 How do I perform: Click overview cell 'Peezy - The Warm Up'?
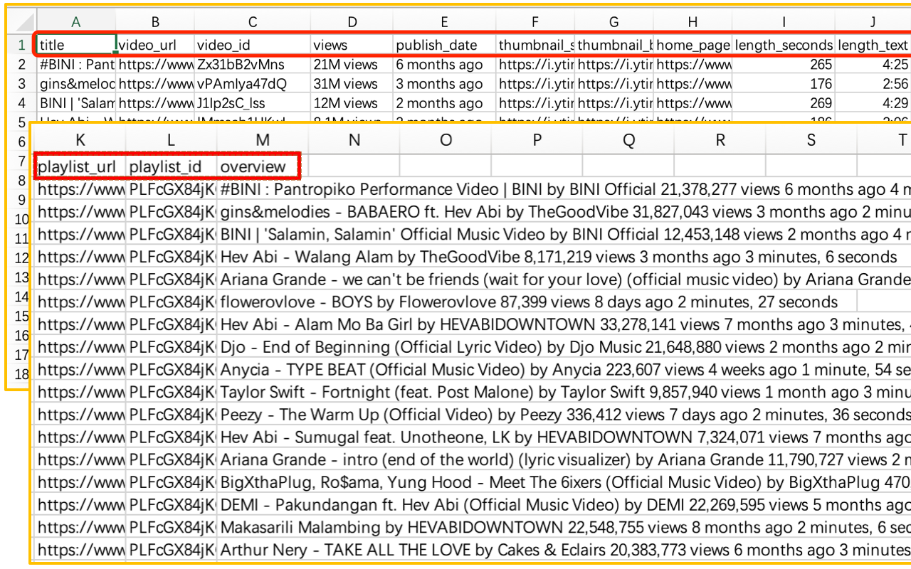click(564, 415)
